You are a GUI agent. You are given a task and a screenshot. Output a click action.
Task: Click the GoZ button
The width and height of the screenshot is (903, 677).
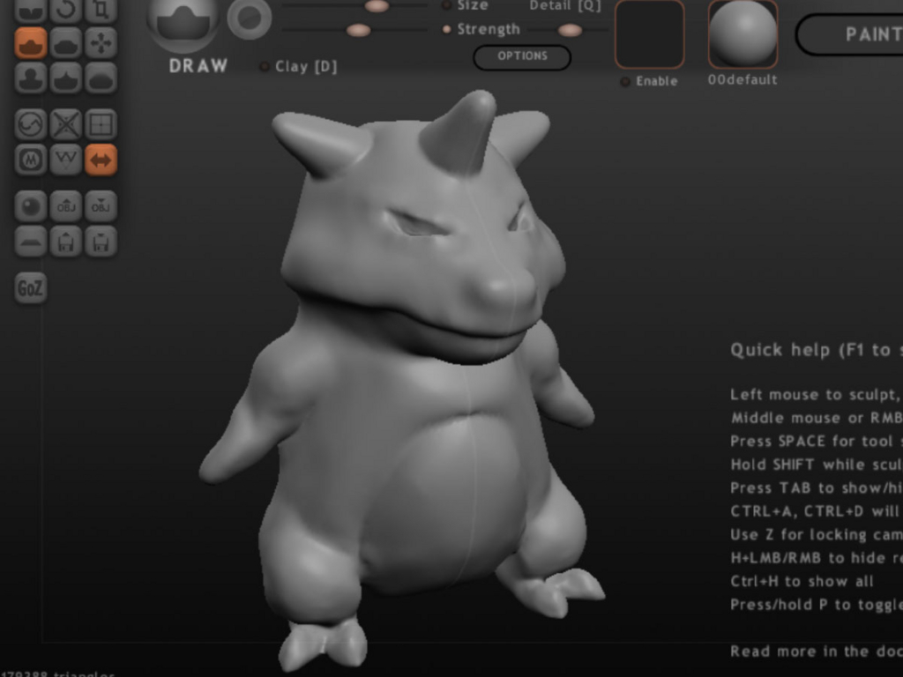point(31,287)
